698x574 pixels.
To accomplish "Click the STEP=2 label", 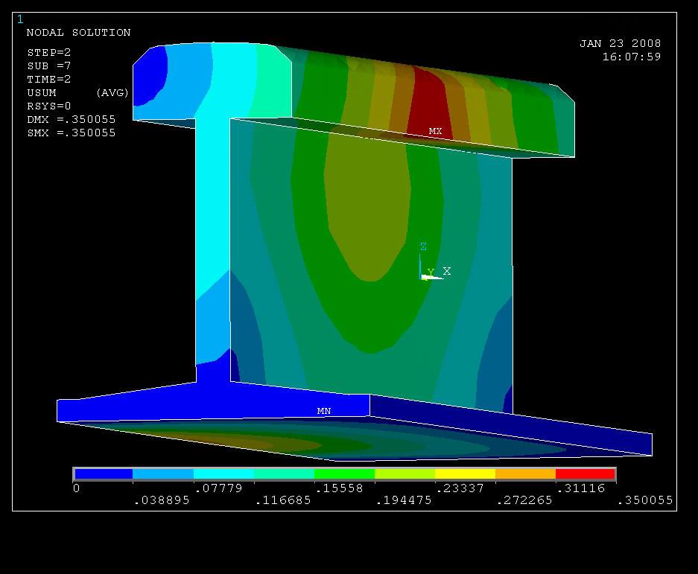I will [x=49, y=53].
